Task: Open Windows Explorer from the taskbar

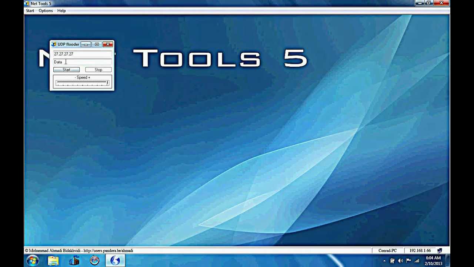Action: click(x=53, y=261)
